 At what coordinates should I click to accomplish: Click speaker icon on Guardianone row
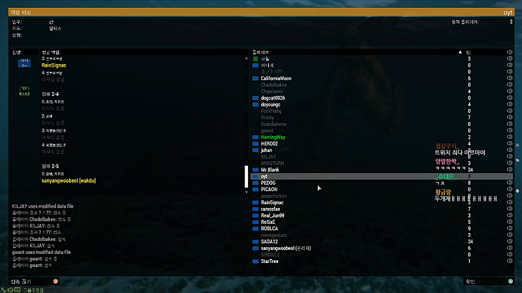pos(510,124)
